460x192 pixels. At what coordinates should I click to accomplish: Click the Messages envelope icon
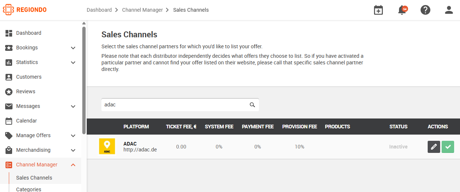9,106
